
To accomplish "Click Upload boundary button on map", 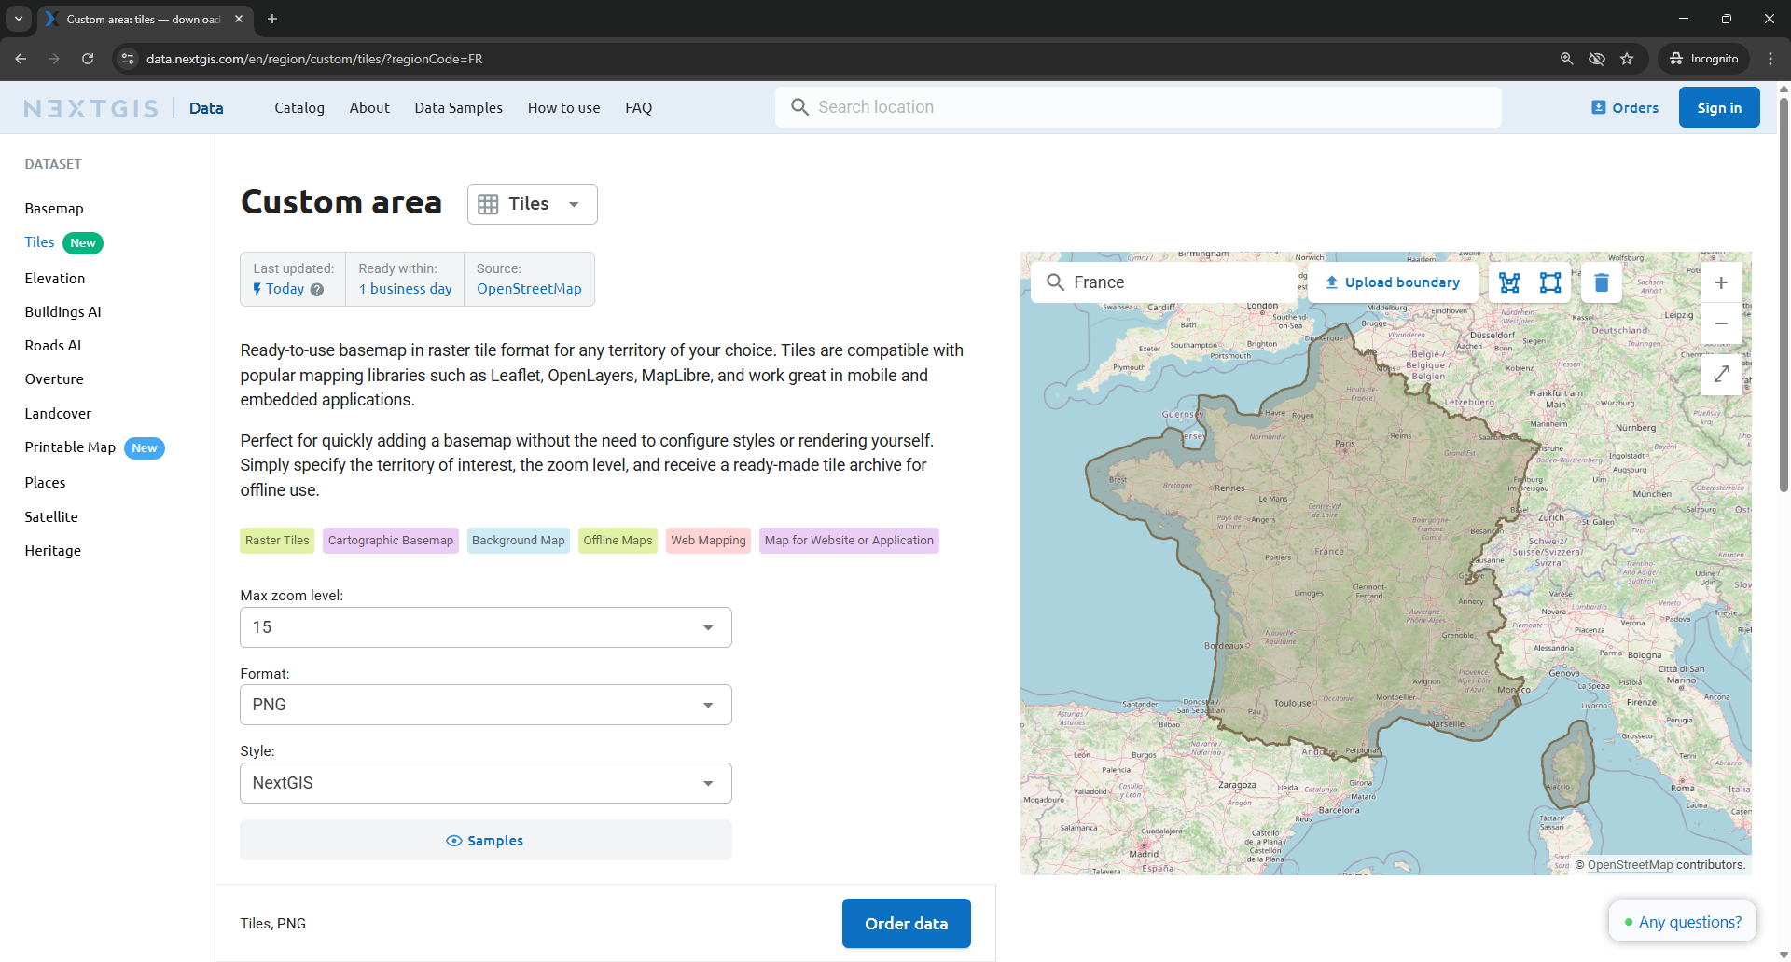I will pos(1393,282).
